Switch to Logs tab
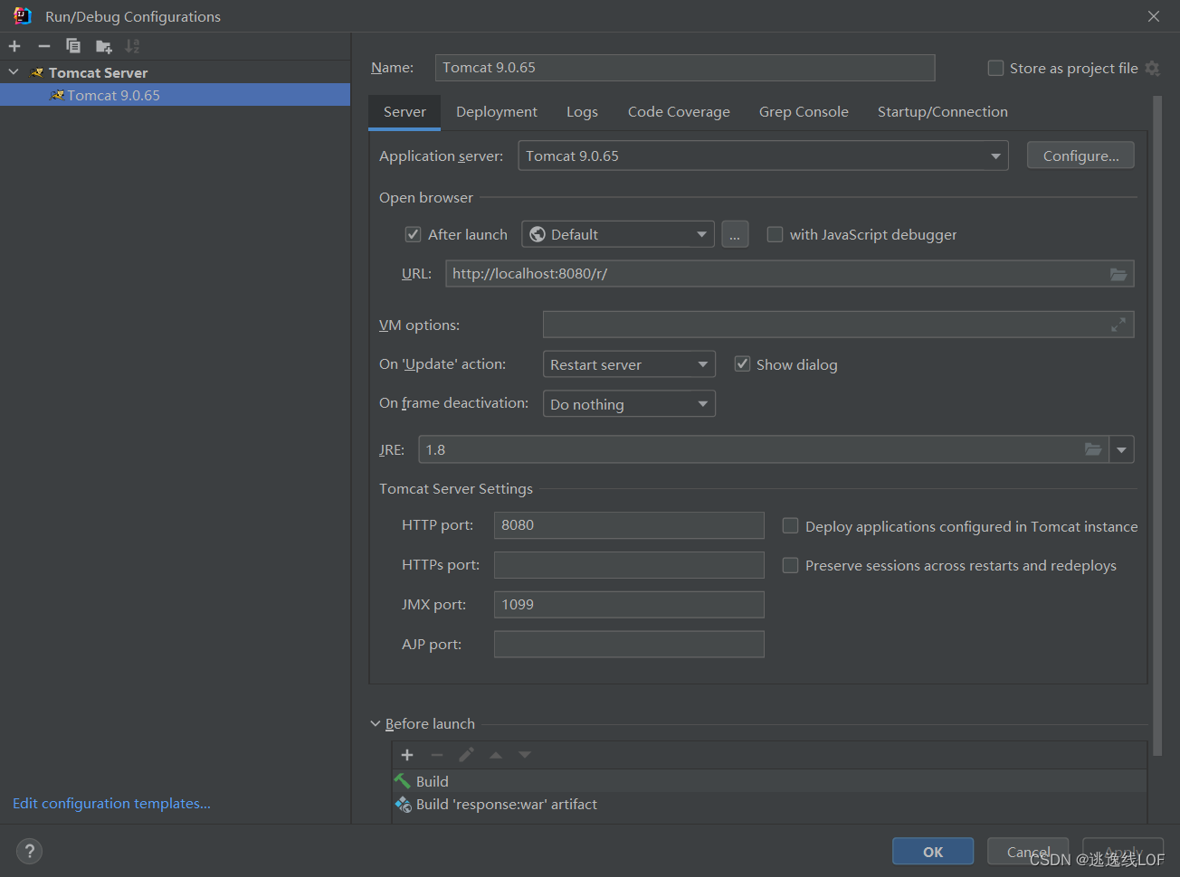 point(582,112)
